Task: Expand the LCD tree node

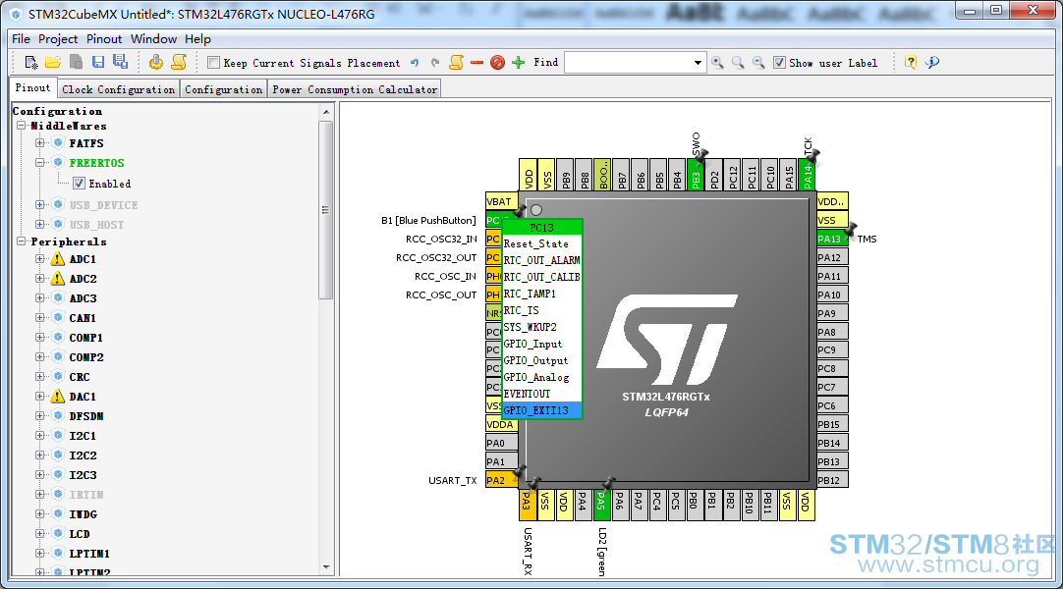Action: 40,533
